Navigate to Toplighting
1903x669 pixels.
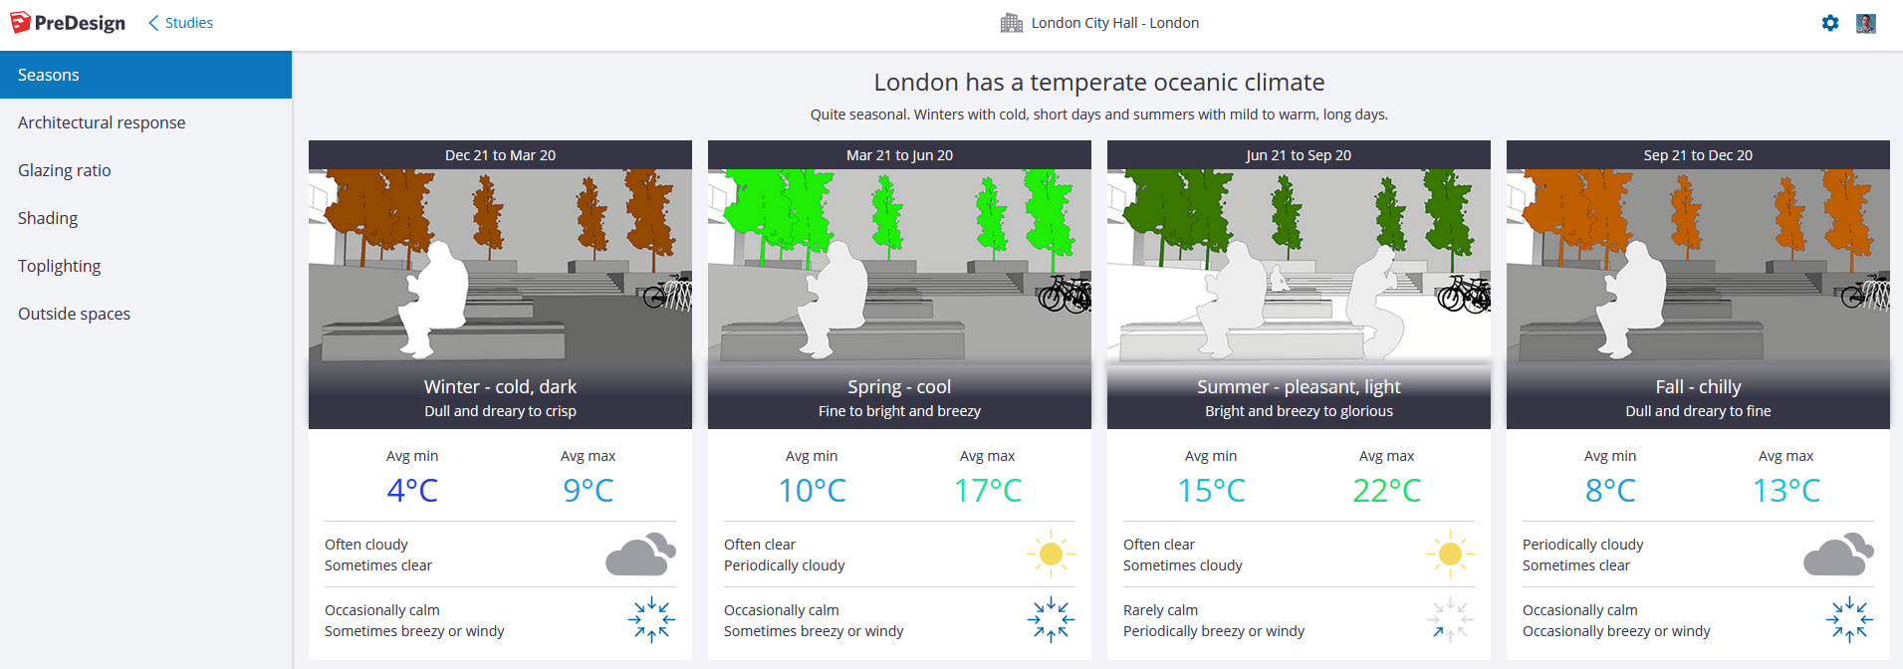click(x=60, y=266)
